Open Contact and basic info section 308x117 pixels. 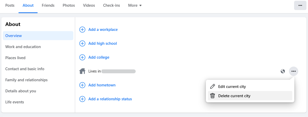click(x=25, y=69)
